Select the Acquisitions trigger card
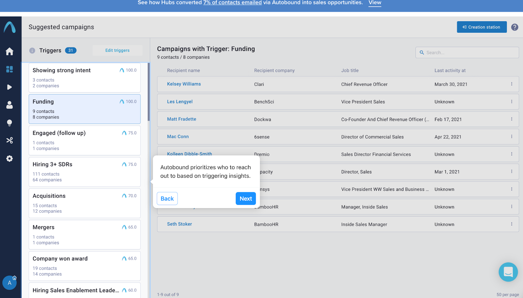 pyautogui.click(x=85, y=203)
